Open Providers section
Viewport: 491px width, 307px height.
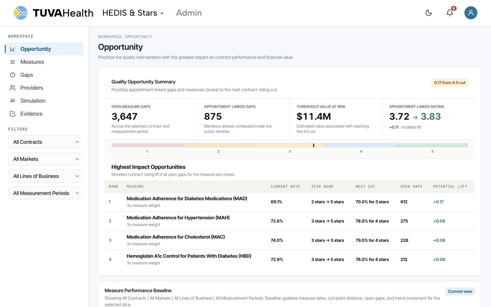click(x=44, y=88)
